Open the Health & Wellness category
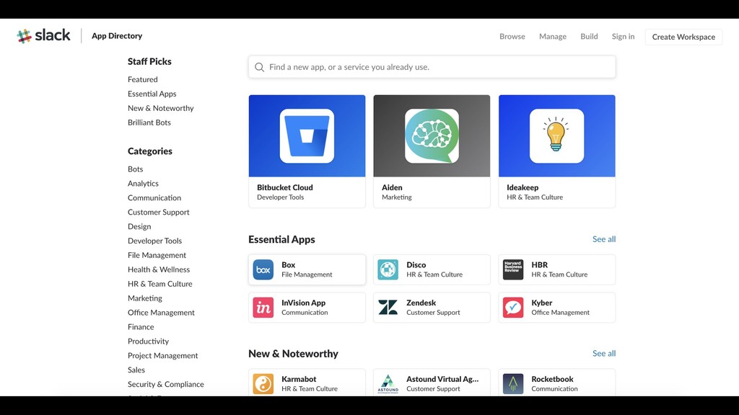This screenshot has width=739, height=415. tap(159, 269)
